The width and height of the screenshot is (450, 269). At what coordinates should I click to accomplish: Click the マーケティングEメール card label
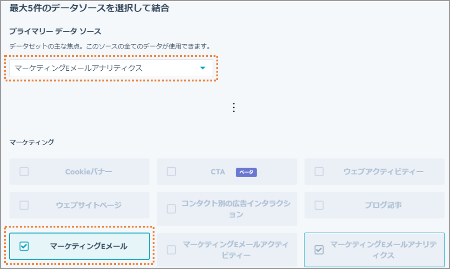point(89,246)
